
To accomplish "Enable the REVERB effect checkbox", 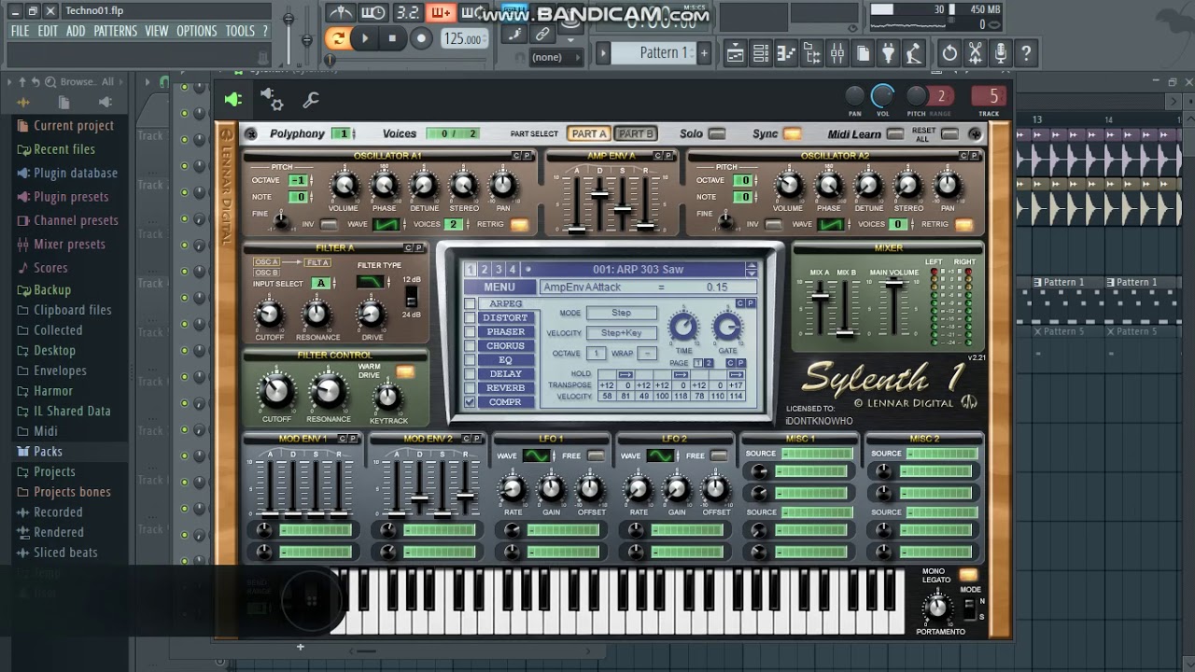I will point(470,387).
